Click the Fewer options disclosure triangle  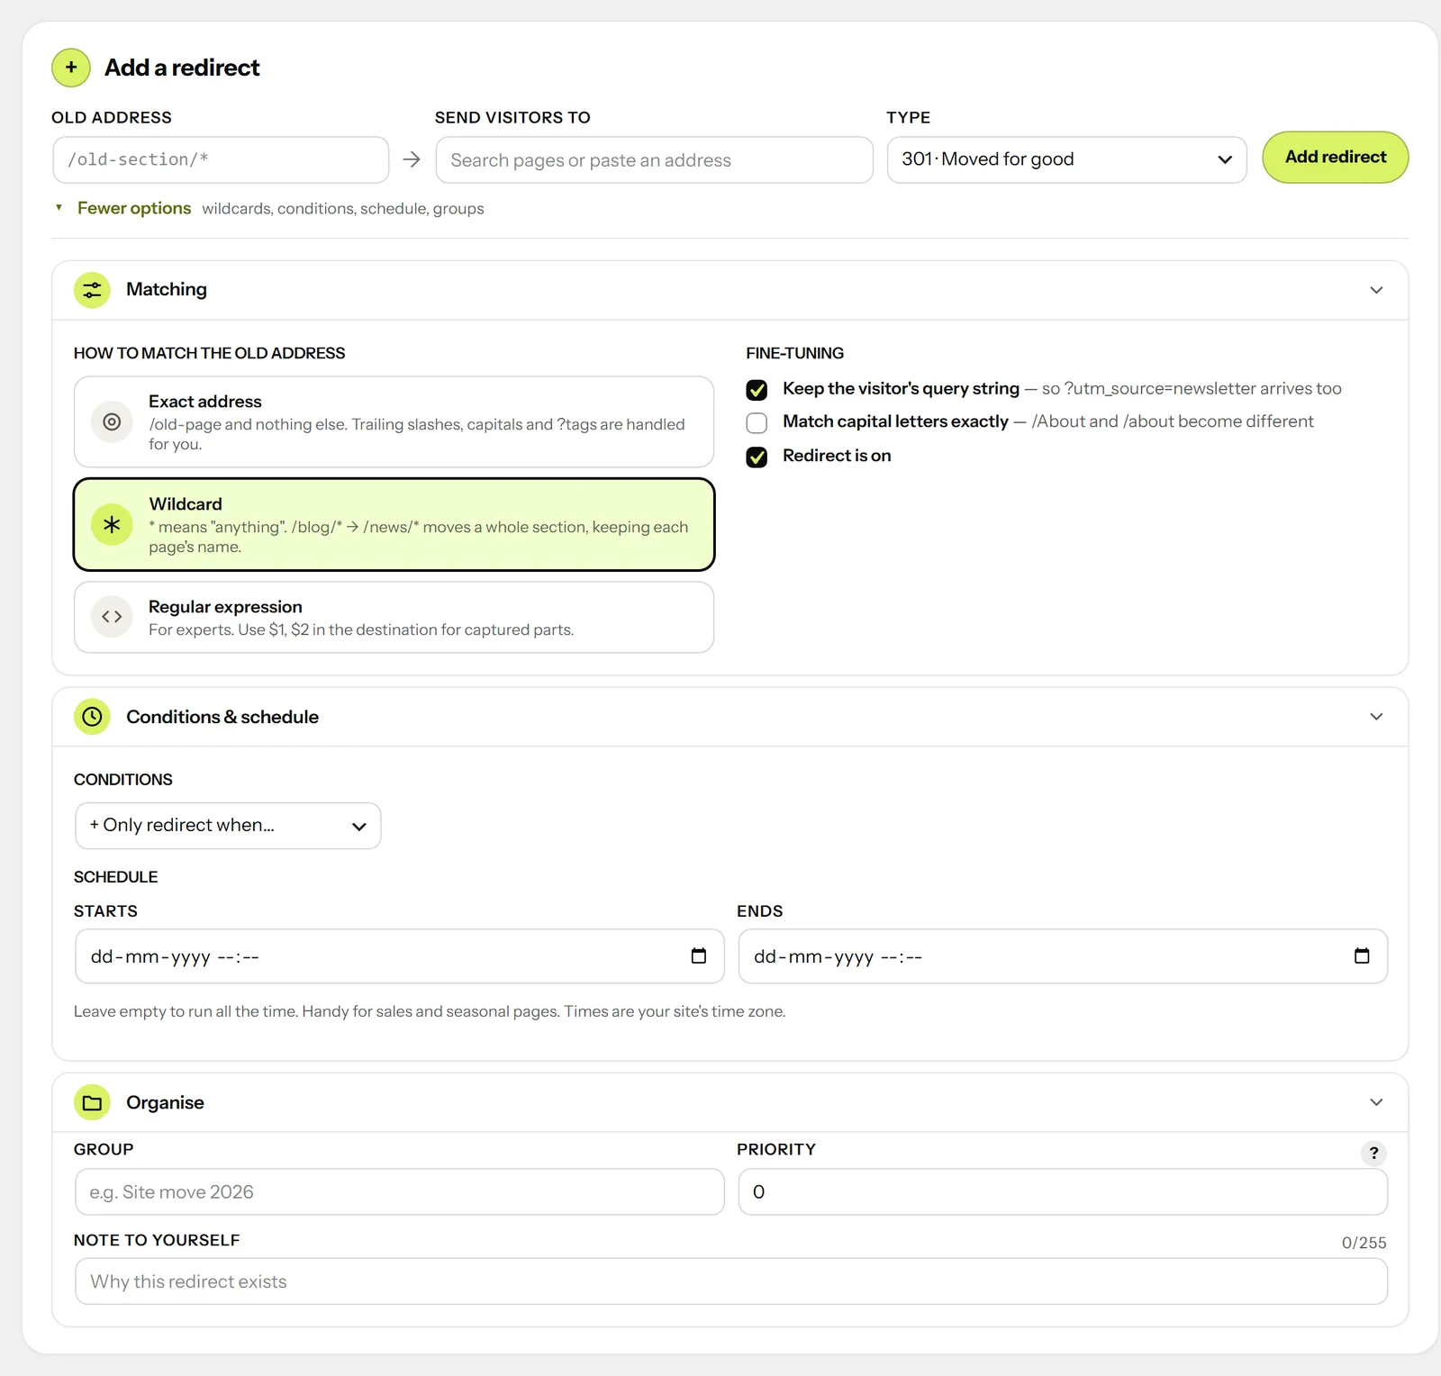(59, 208)
